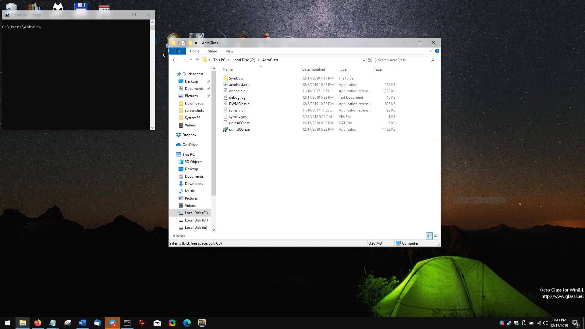Viewport: 585px width, 329px height.
Task: Switch to the Share ribbon tab
Action: [x=212, y=51]
